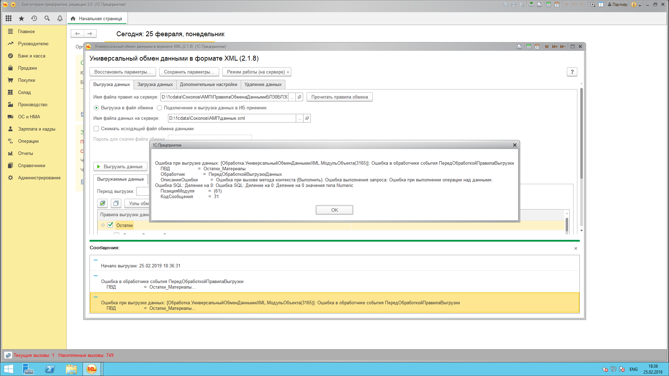Click the Партнёр user label
The image size is (669, 376).
click(x=617, y=5)
